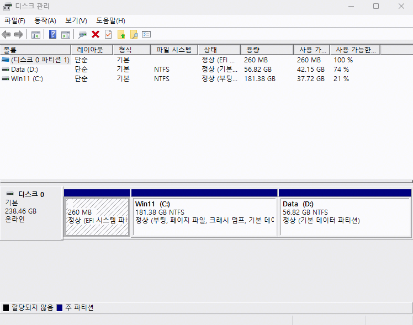Click the 37.72 GB free space cell
Screen dimensions: 413x325
(x=311, y=79)
